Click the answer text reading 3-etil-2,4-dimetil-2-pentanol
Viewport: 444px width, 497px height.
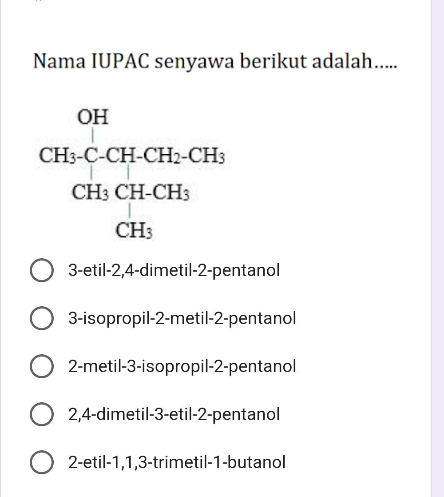point(173,270)
